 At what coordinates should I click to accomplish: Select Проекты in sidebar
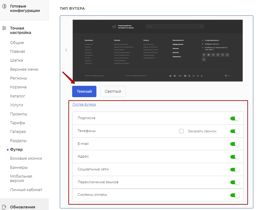point(19,114)
